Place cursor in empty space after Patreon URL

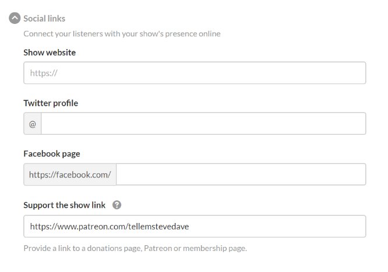tap(277, 226)
